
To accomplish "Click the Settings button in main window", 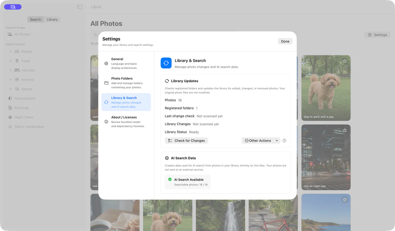I will (x=377, y=35).
